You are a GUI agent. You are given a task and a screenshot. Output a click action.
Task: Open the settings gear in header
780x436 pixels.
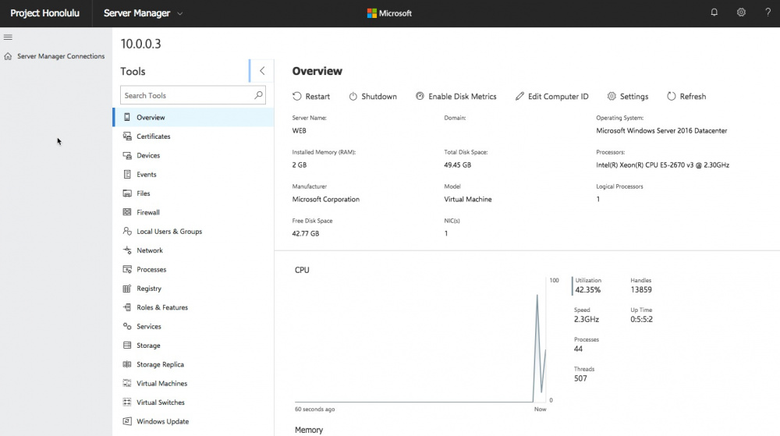coord(741,13)
